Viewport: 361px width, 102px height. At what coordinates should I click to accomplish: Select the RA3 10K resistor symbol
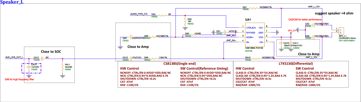185,21
